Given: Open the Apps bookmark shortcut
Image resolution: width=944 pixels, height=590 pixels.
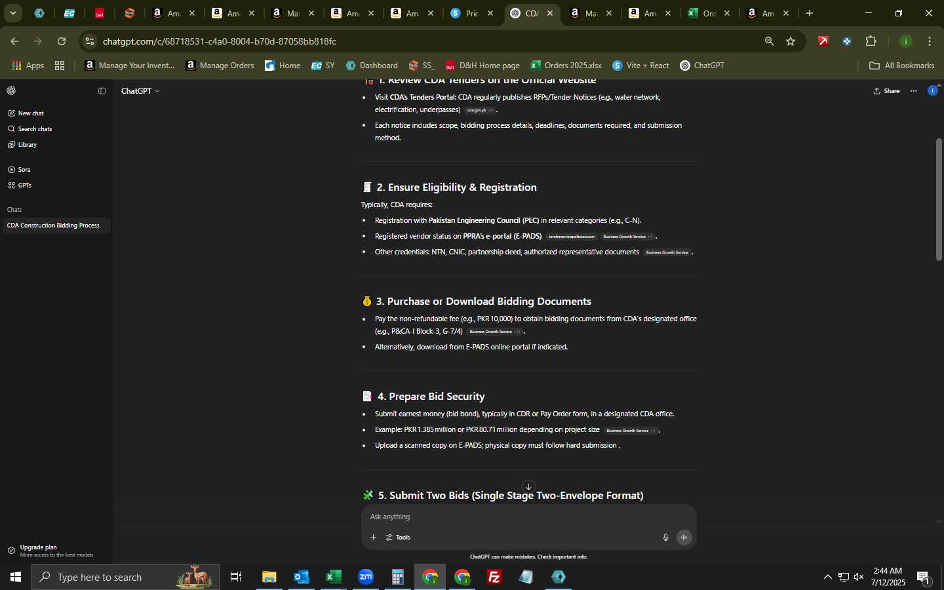Looking at the screenshot, I should pyautogui.click(x=28, y=66).
